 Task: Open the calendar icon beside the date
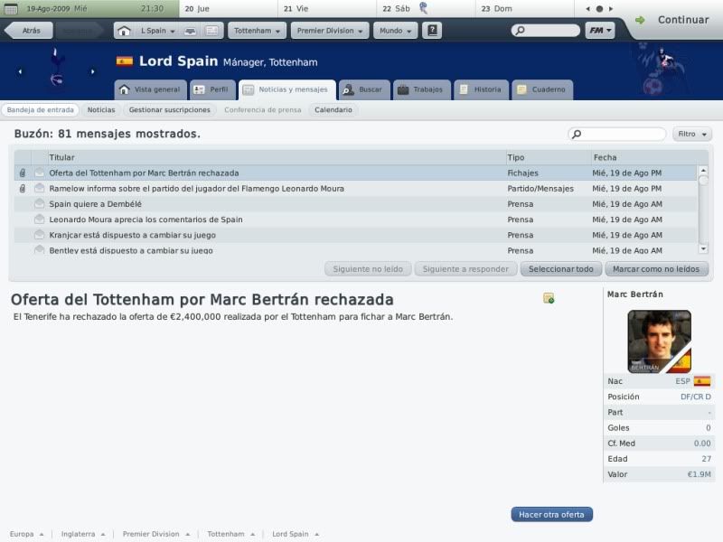[11, 9]
